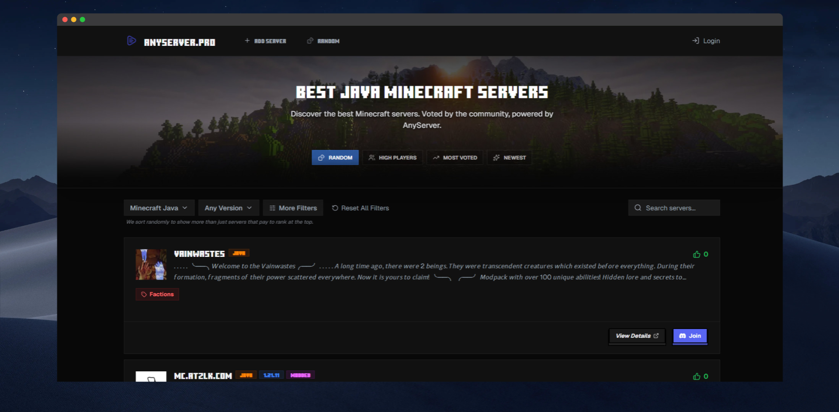Click Random in the top navigation
Screen dimensions: 839x412
pos(323,41)
